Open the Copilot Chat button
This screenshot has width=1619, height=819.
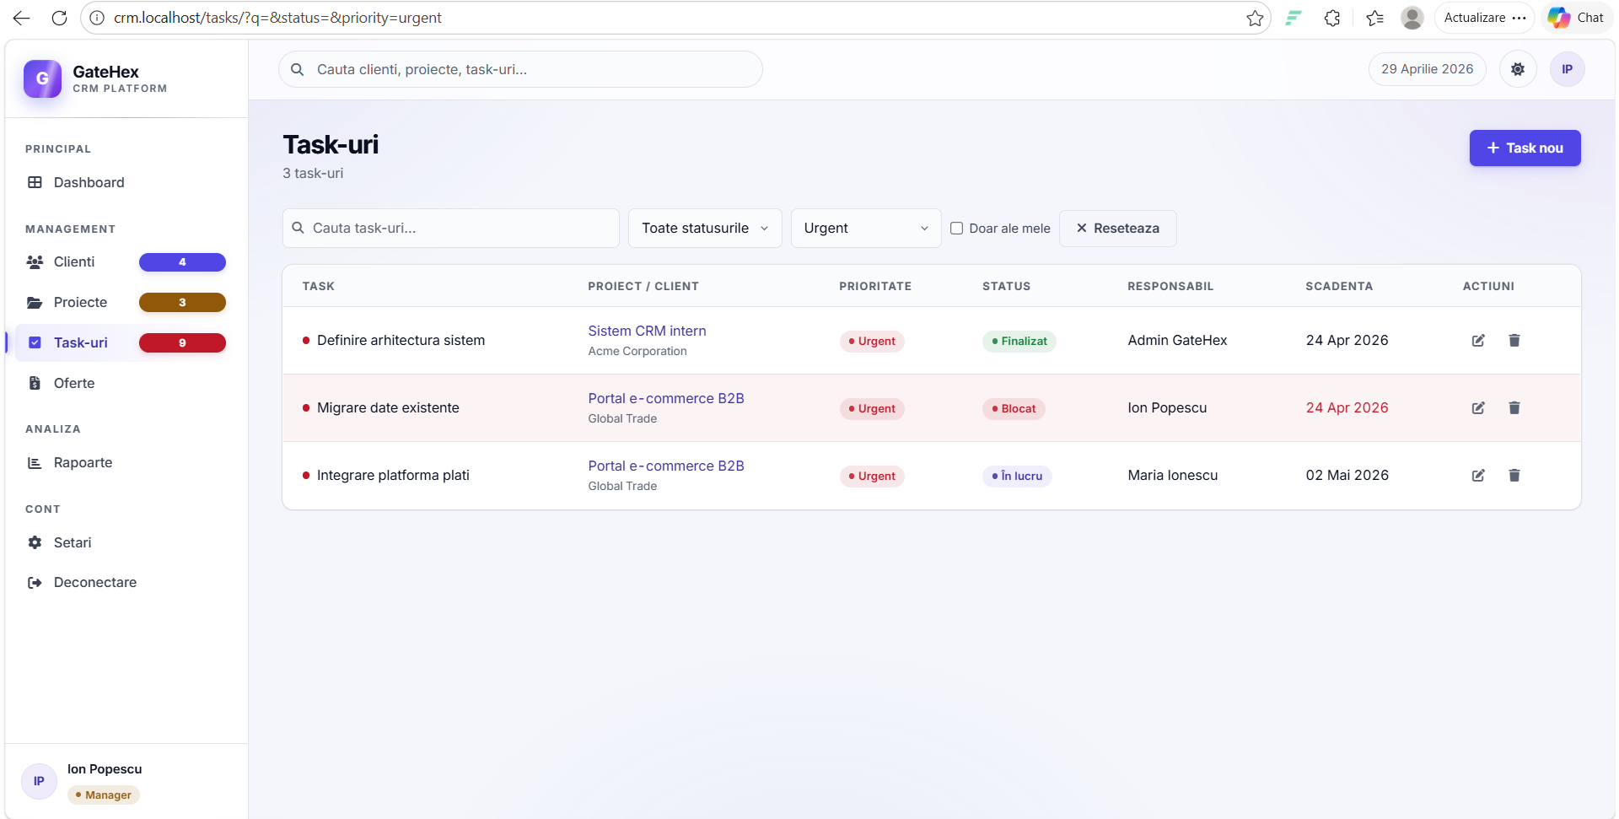[1576, 18]
